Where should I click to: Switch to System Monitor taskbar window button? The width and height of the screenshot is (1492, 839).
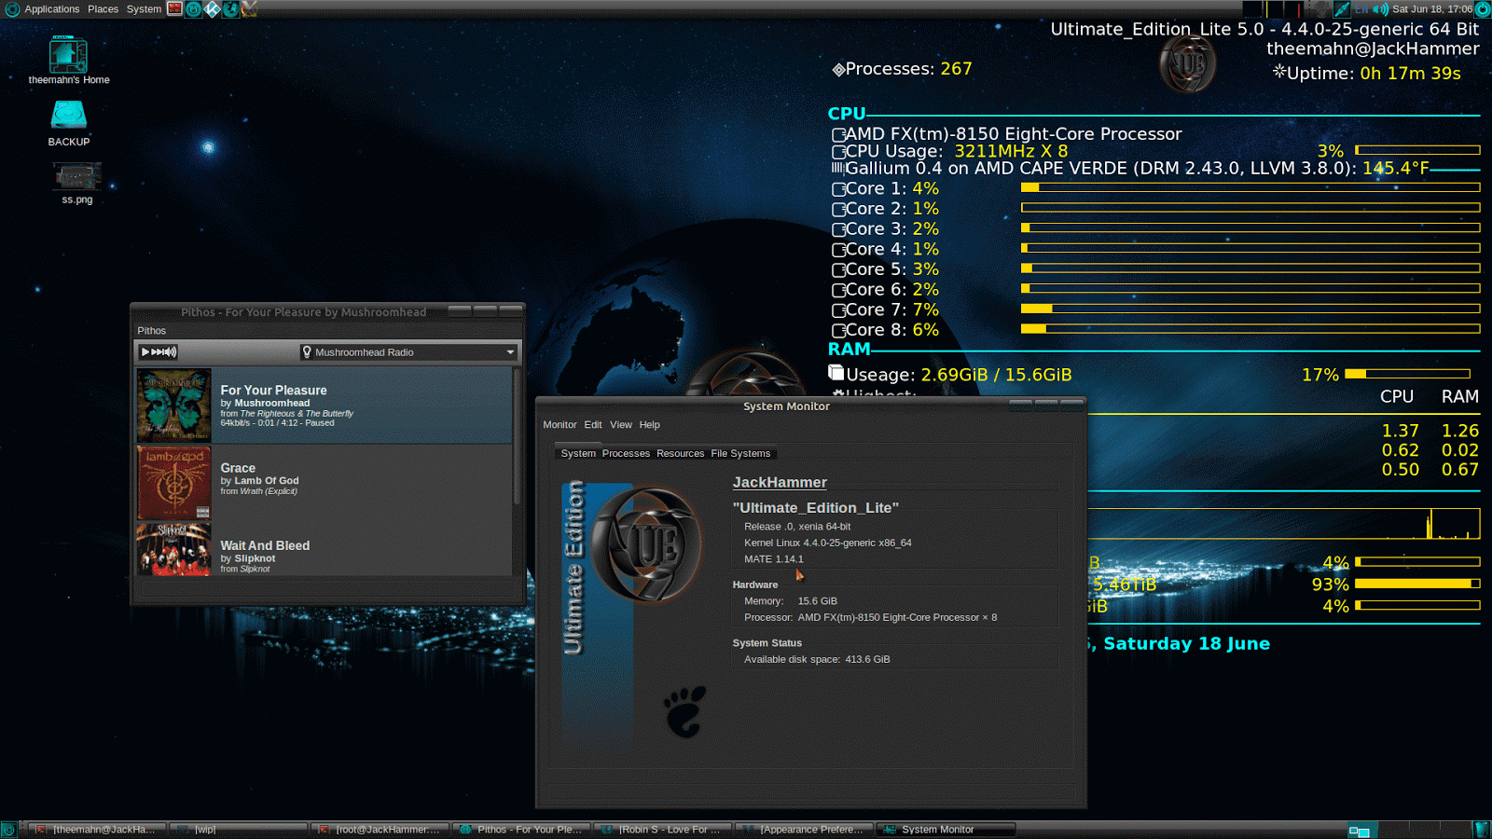tap(946, 830)
